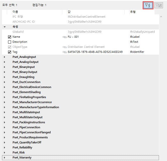Expand Pset_BinaryOutput
This screenshot has height=161, width=167.
click(x=5, y=72)
